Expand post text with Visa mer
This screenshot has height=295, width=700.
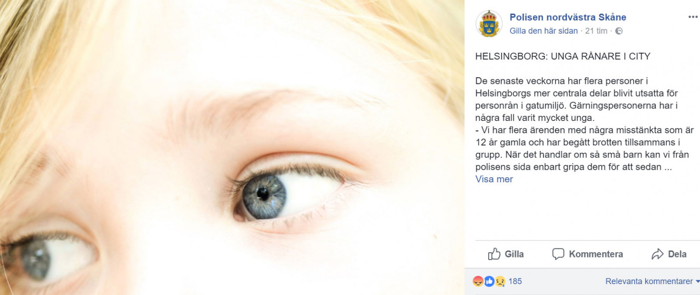click(494, 179)
